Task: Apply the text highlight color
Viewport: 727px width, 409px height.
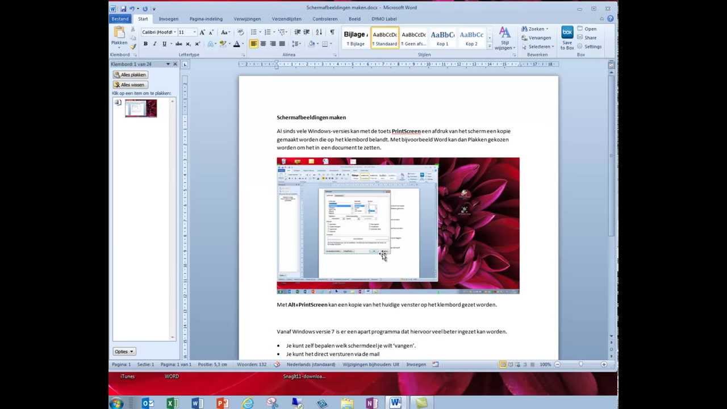Action: (x=223, y=44)
